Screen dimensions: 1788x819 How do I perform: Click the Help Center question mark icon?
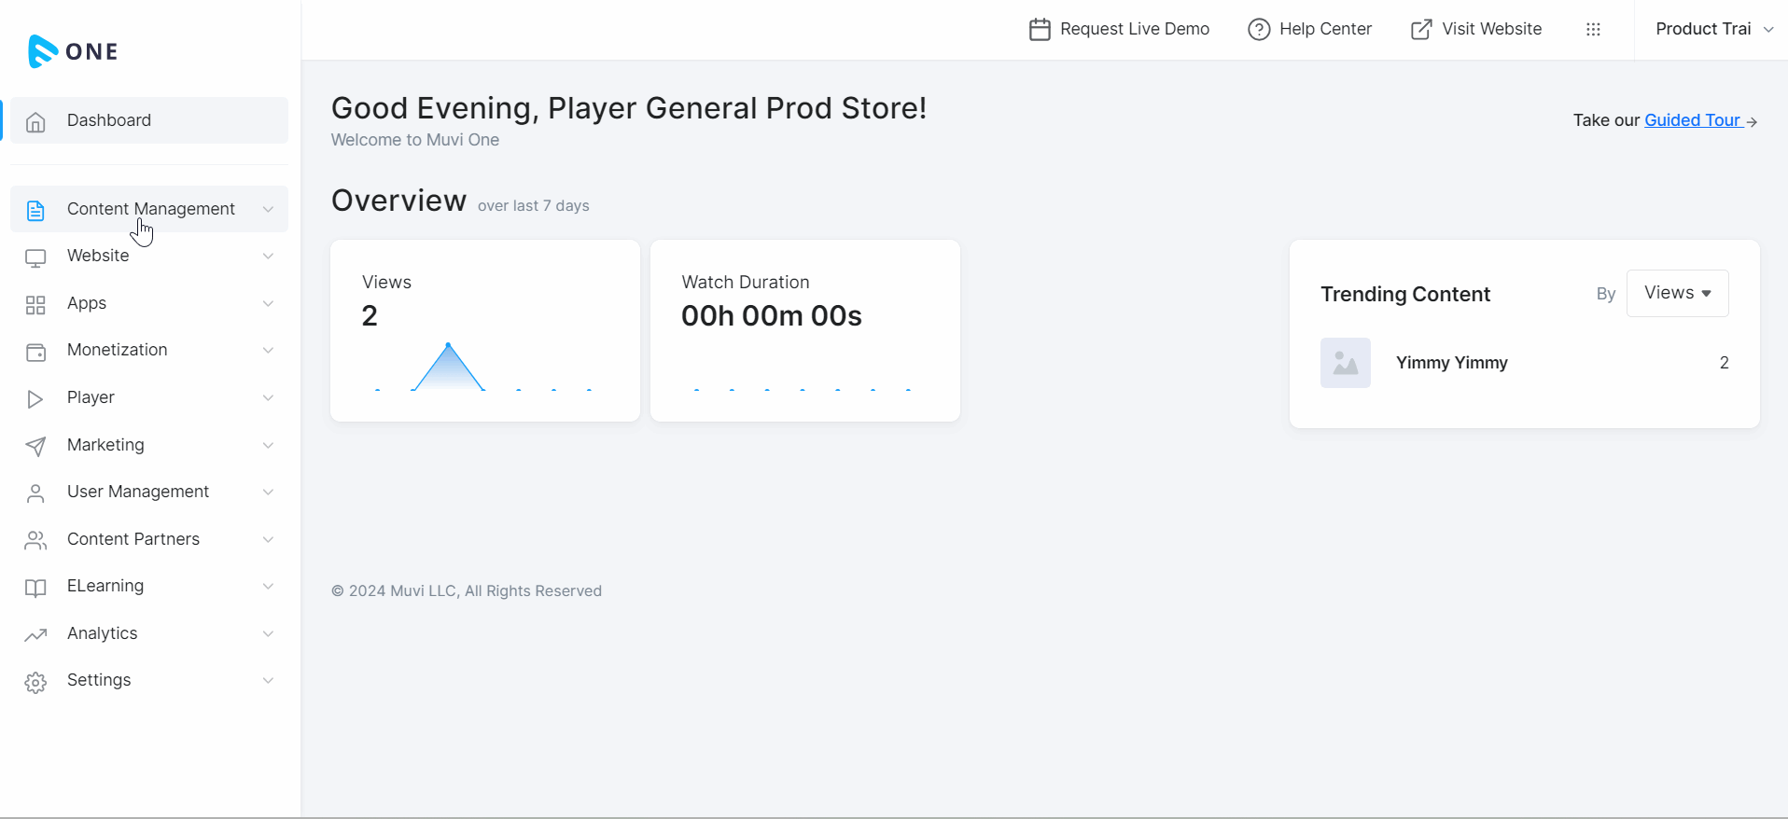point(1259,30)
